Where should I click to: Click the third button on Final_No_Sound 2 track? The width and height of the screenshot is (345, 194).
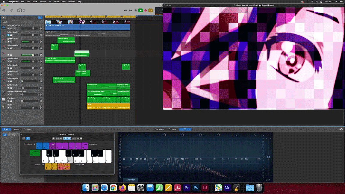click(x=14, y=28)
